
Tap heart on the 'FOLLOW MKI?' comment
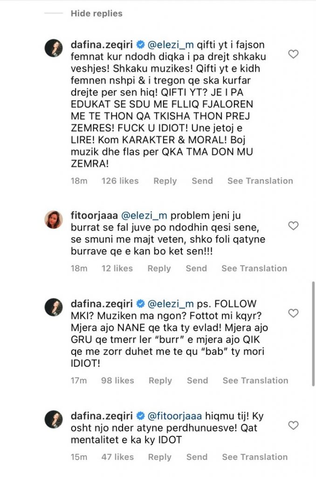(293, 313)
